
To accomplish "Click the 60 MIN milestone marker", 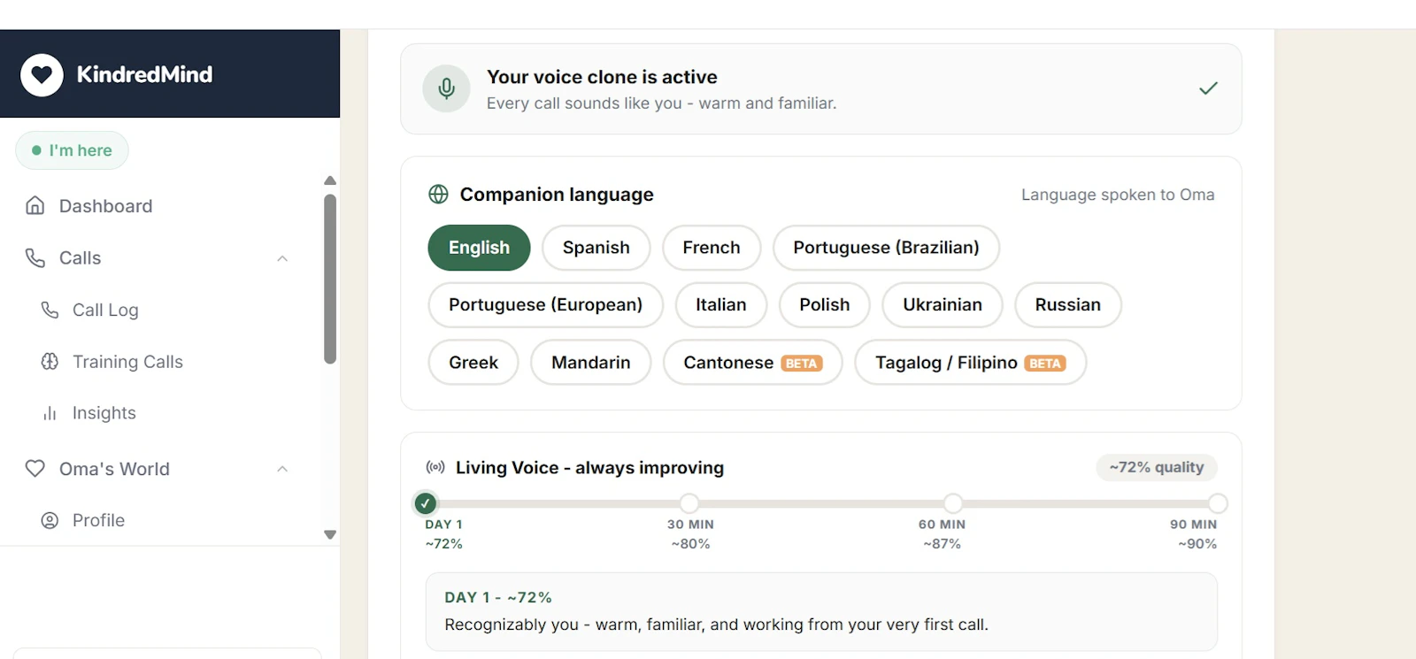I will 953,503.
